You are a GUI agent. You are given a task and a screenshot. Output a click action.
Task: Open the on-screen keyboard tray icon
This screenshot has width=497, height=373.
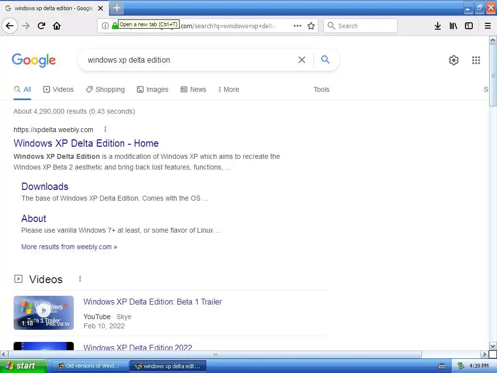[442, 366]
